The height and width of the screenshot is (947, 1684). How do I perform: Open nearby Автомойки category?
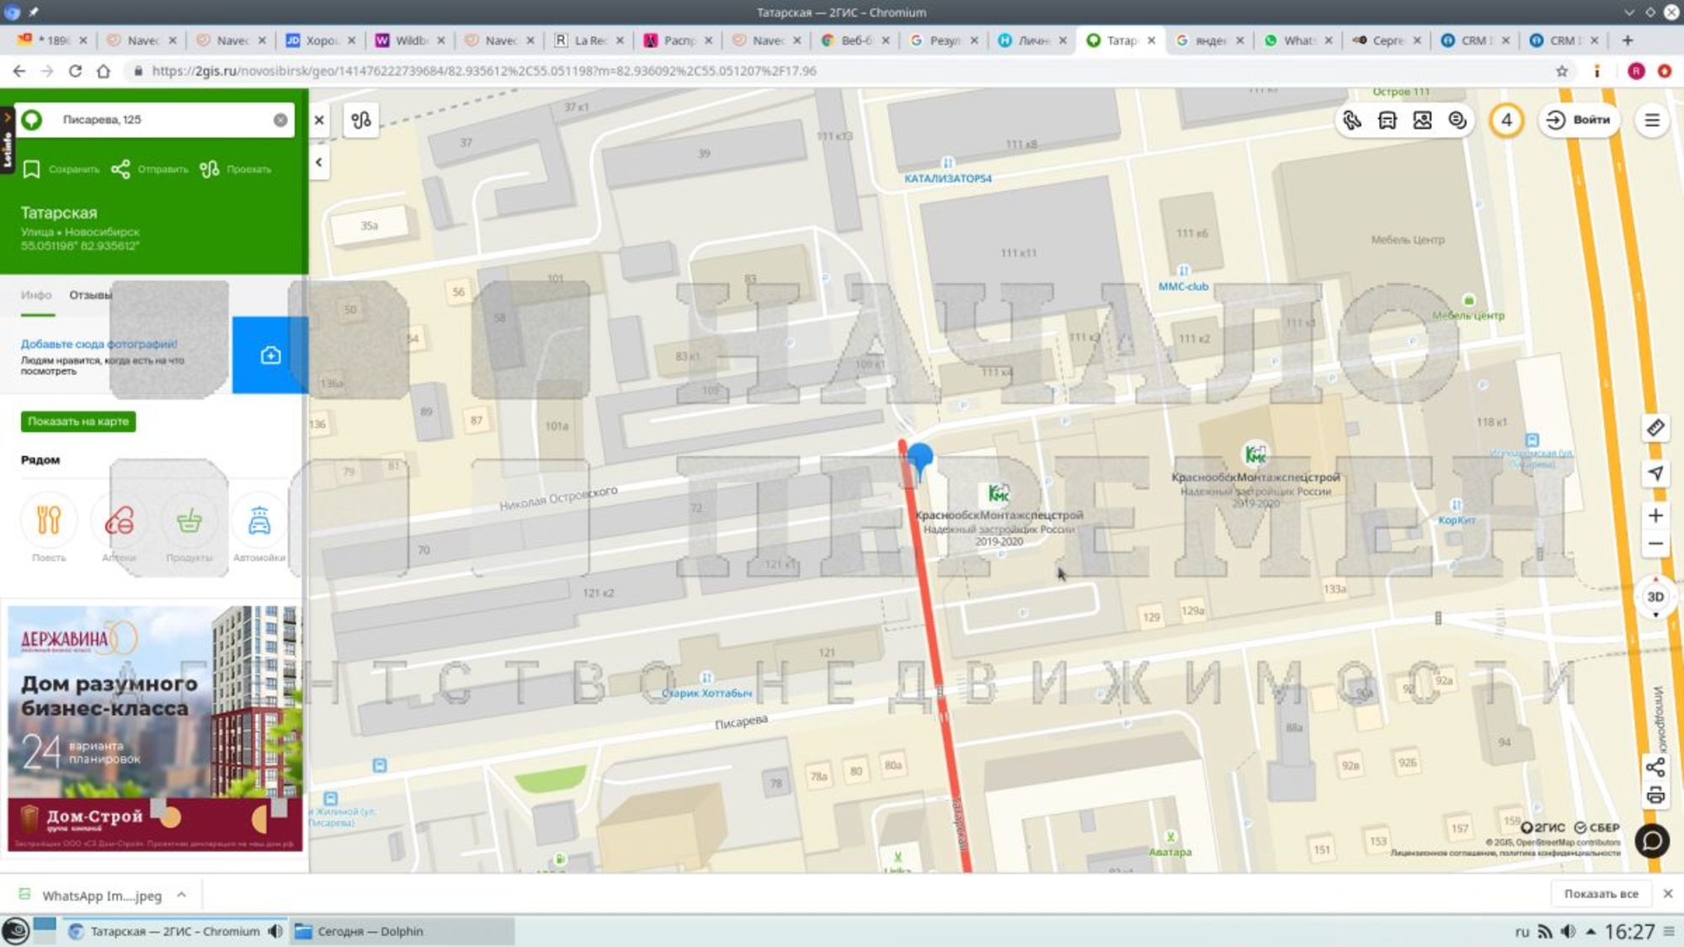coord(259,529)
